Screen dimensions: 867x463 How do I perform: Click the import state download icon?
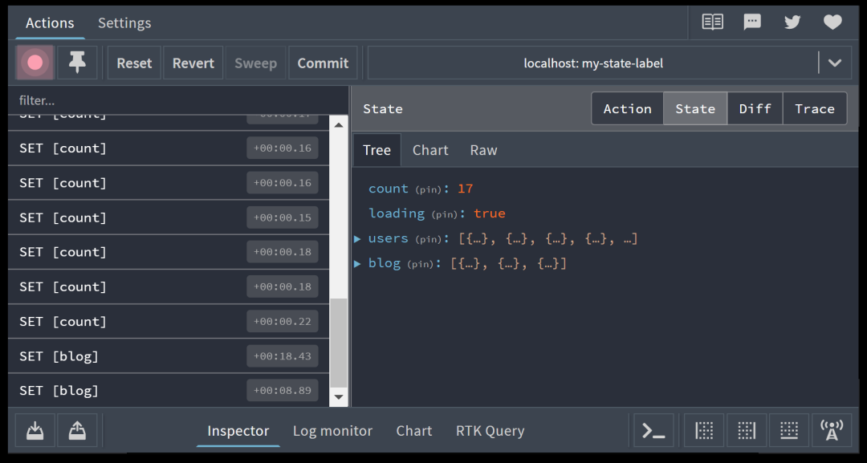point(35,430)
